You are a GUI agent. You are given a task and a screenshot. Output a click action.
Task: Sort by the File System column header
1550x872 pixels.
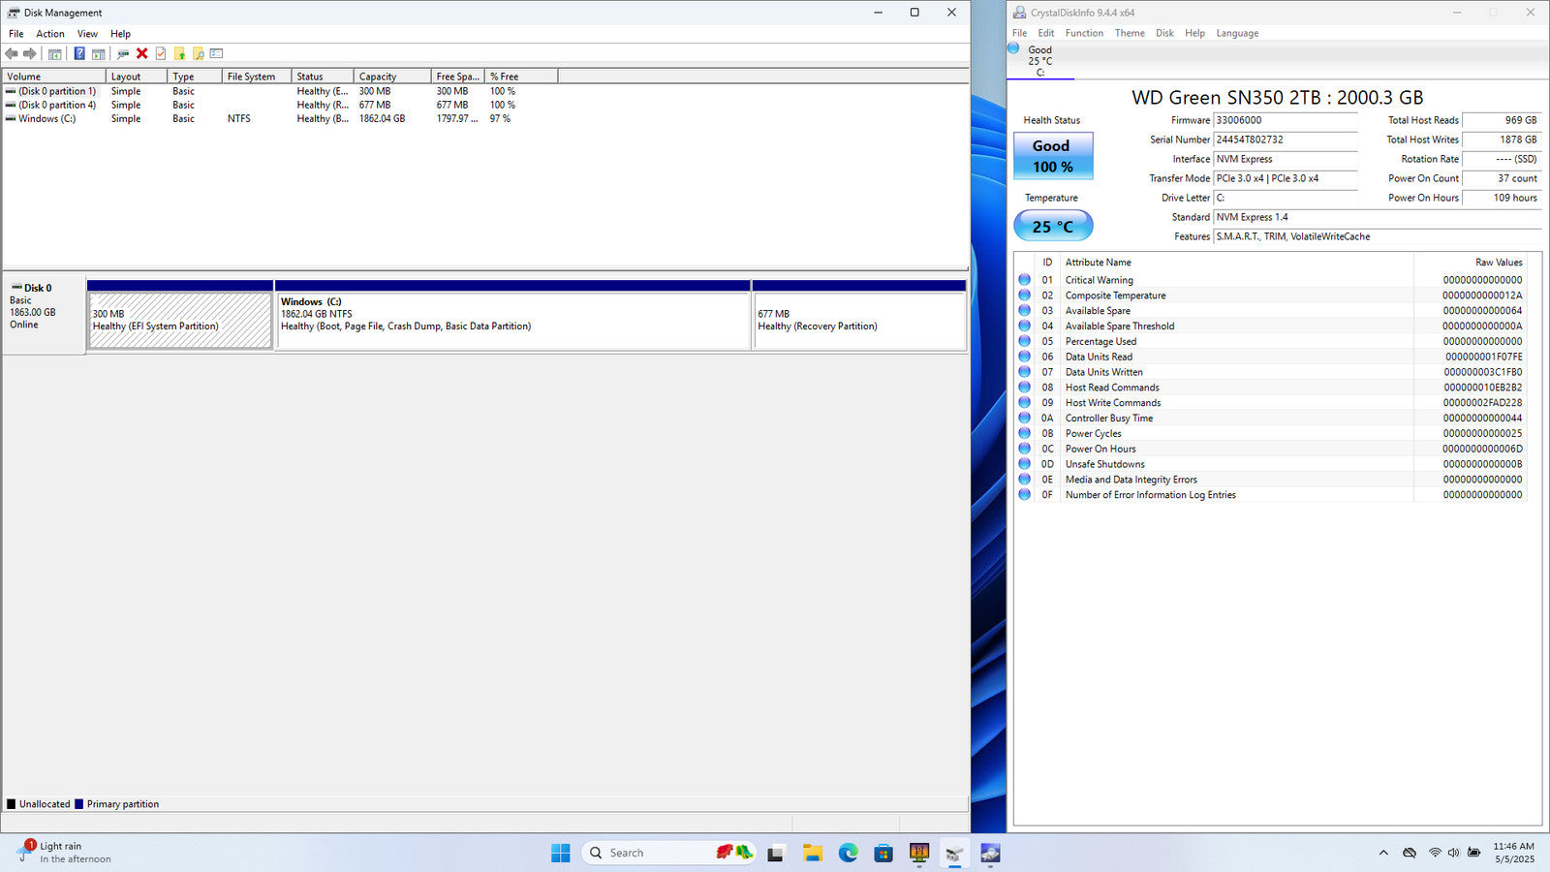[x=257, y=77]
